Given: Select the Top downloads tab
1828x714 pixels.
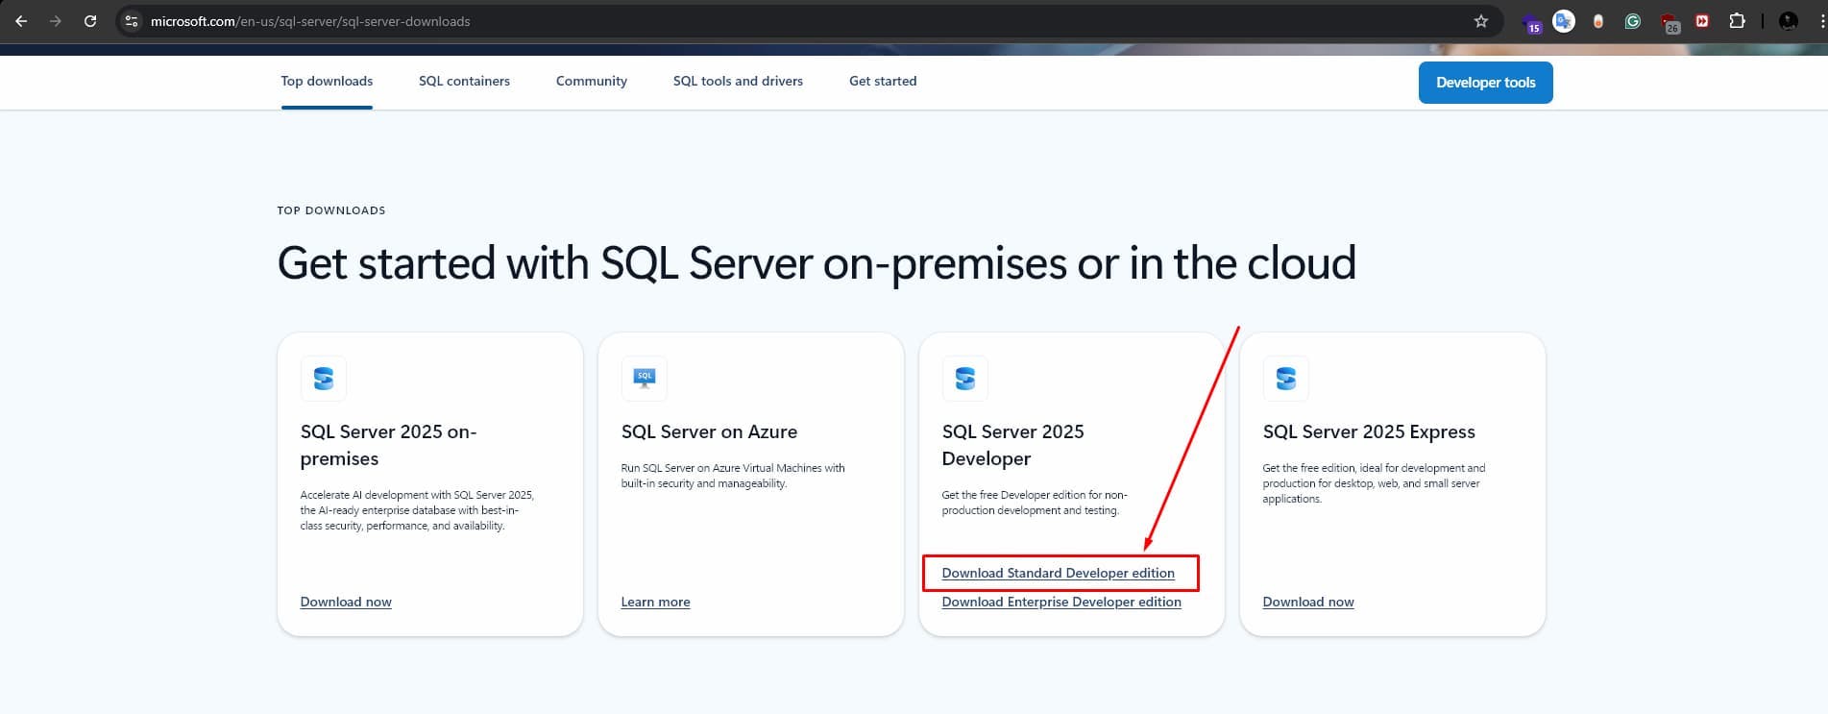Looking at the screenshot, I should pos(327,82).
